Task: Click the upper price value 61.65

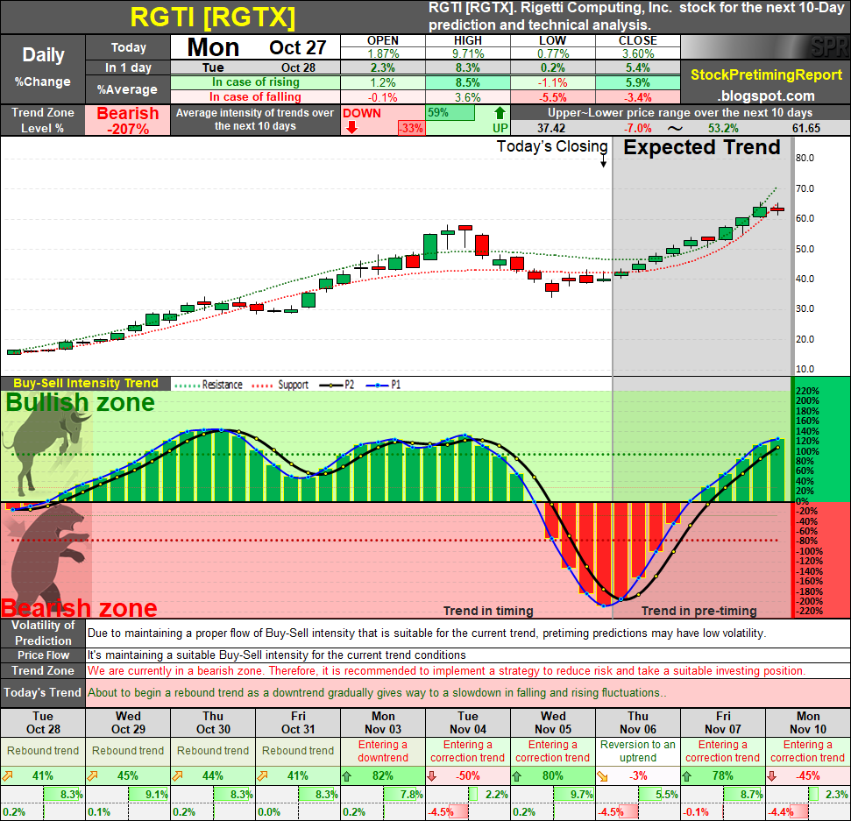Action: point(806,129)
